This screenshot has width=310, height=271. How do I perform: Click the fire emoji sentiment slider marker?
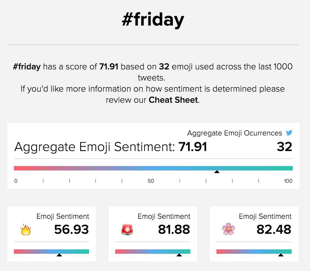coord(59,255)
